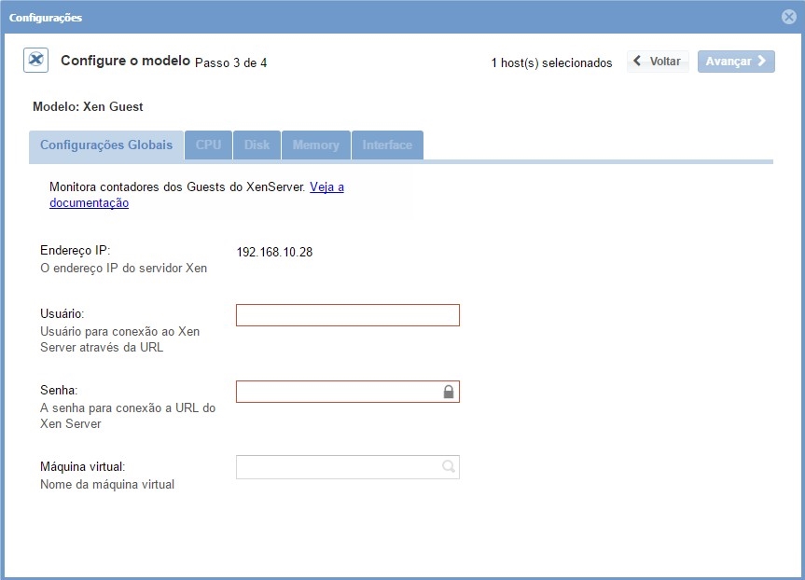The height and width of the screenshot is (580, 805).
Task: Close the Configurações dialog
Action: click(789, 17)
